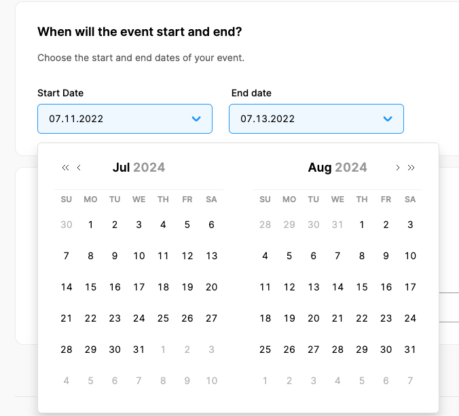Expand the End date dropdown chevron
This screenshot has height=416, width=459.
(388, 119)
